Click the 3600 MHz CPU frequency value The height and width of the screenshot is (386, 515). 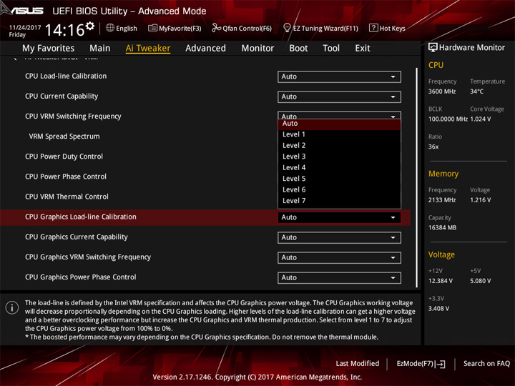click(x=442, y=91)
